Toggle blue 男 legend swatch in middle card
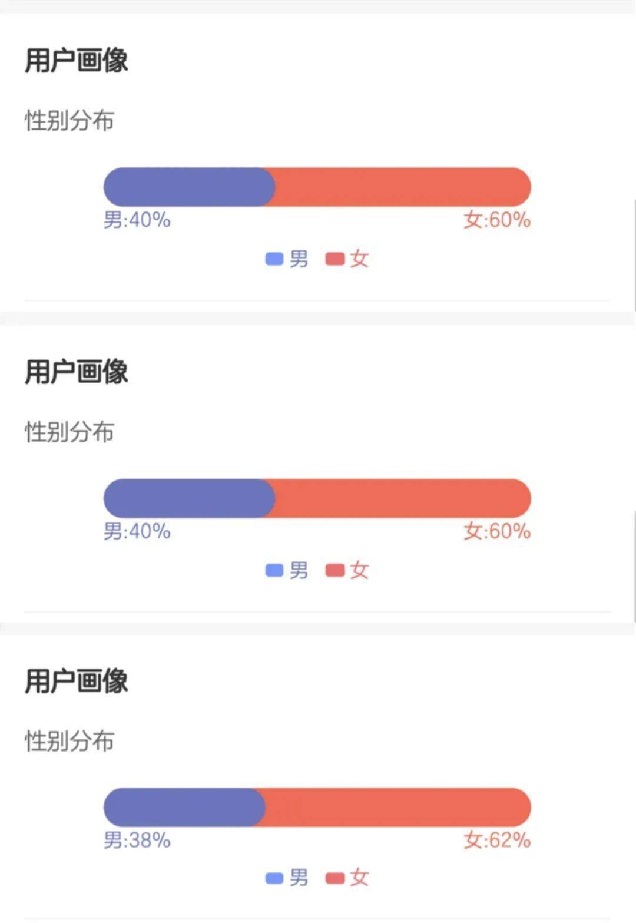 pos(274,570)
